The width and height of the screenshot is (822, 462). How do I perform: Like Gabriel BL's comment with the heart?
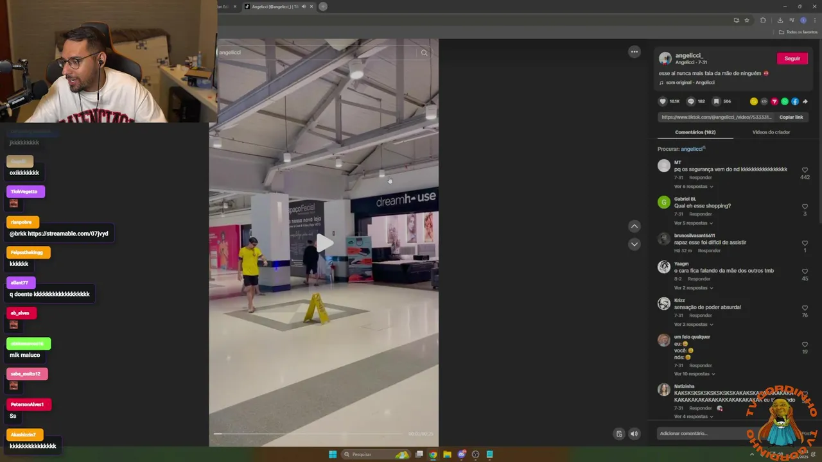[x=805, y=207]
